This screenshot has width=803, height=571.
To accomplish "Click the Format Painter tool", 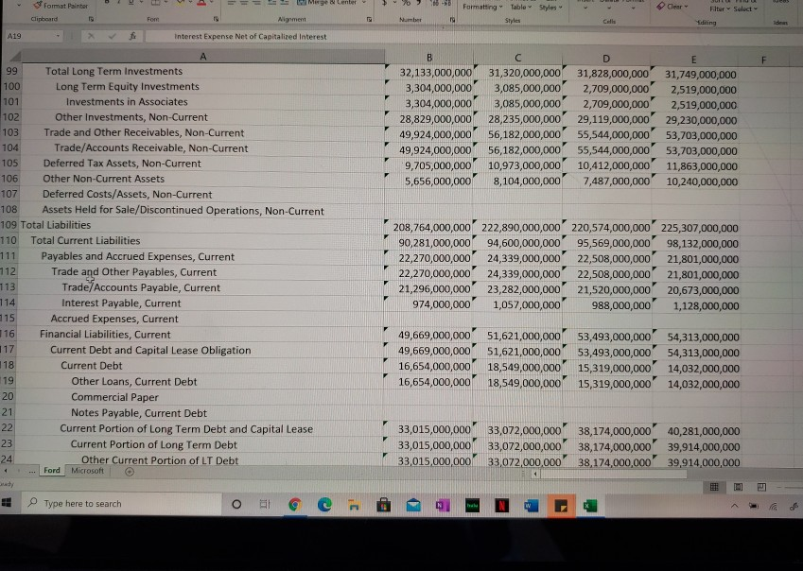I will coord(61,6).
